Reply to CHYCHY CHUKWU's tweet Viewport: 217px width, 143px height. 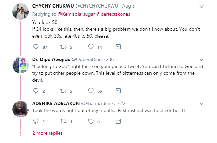pos(36,46)
